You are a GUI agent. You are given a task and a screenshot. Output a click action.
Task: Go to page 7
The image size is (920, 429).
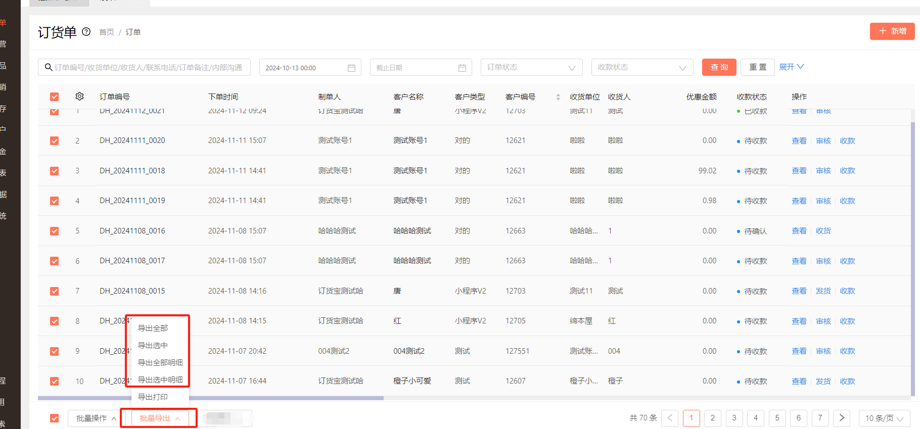(820, 418)
